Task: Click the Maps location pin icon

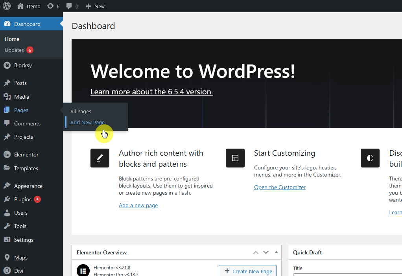Action: [x=7, y=258]
